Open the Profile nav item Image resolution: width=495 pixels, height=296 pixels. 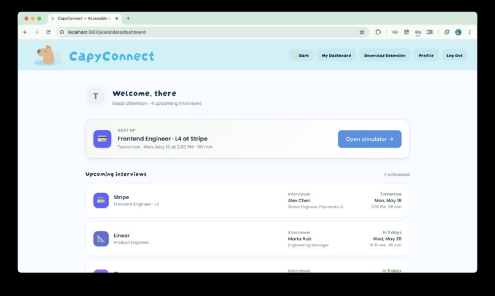click(426, 55)
